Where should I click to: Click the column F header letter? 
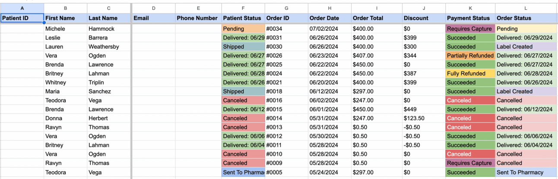[x=243, y=8]
